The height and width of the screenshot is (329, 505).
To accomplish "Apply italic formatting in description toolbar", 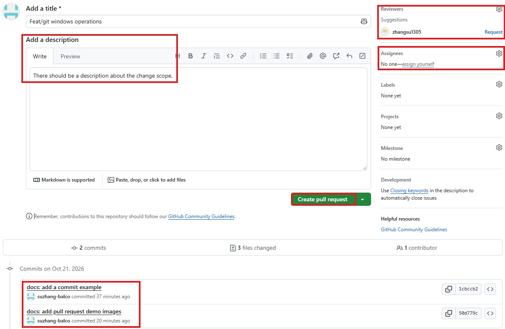I will (203, 56).
